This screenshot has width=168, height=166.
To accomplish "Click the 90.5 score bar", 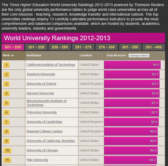I will coord(131,141).
